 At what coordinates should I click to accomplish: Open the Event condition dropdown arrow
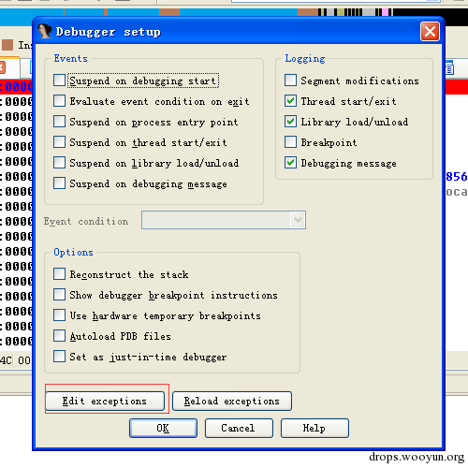(x=298, y=220)
